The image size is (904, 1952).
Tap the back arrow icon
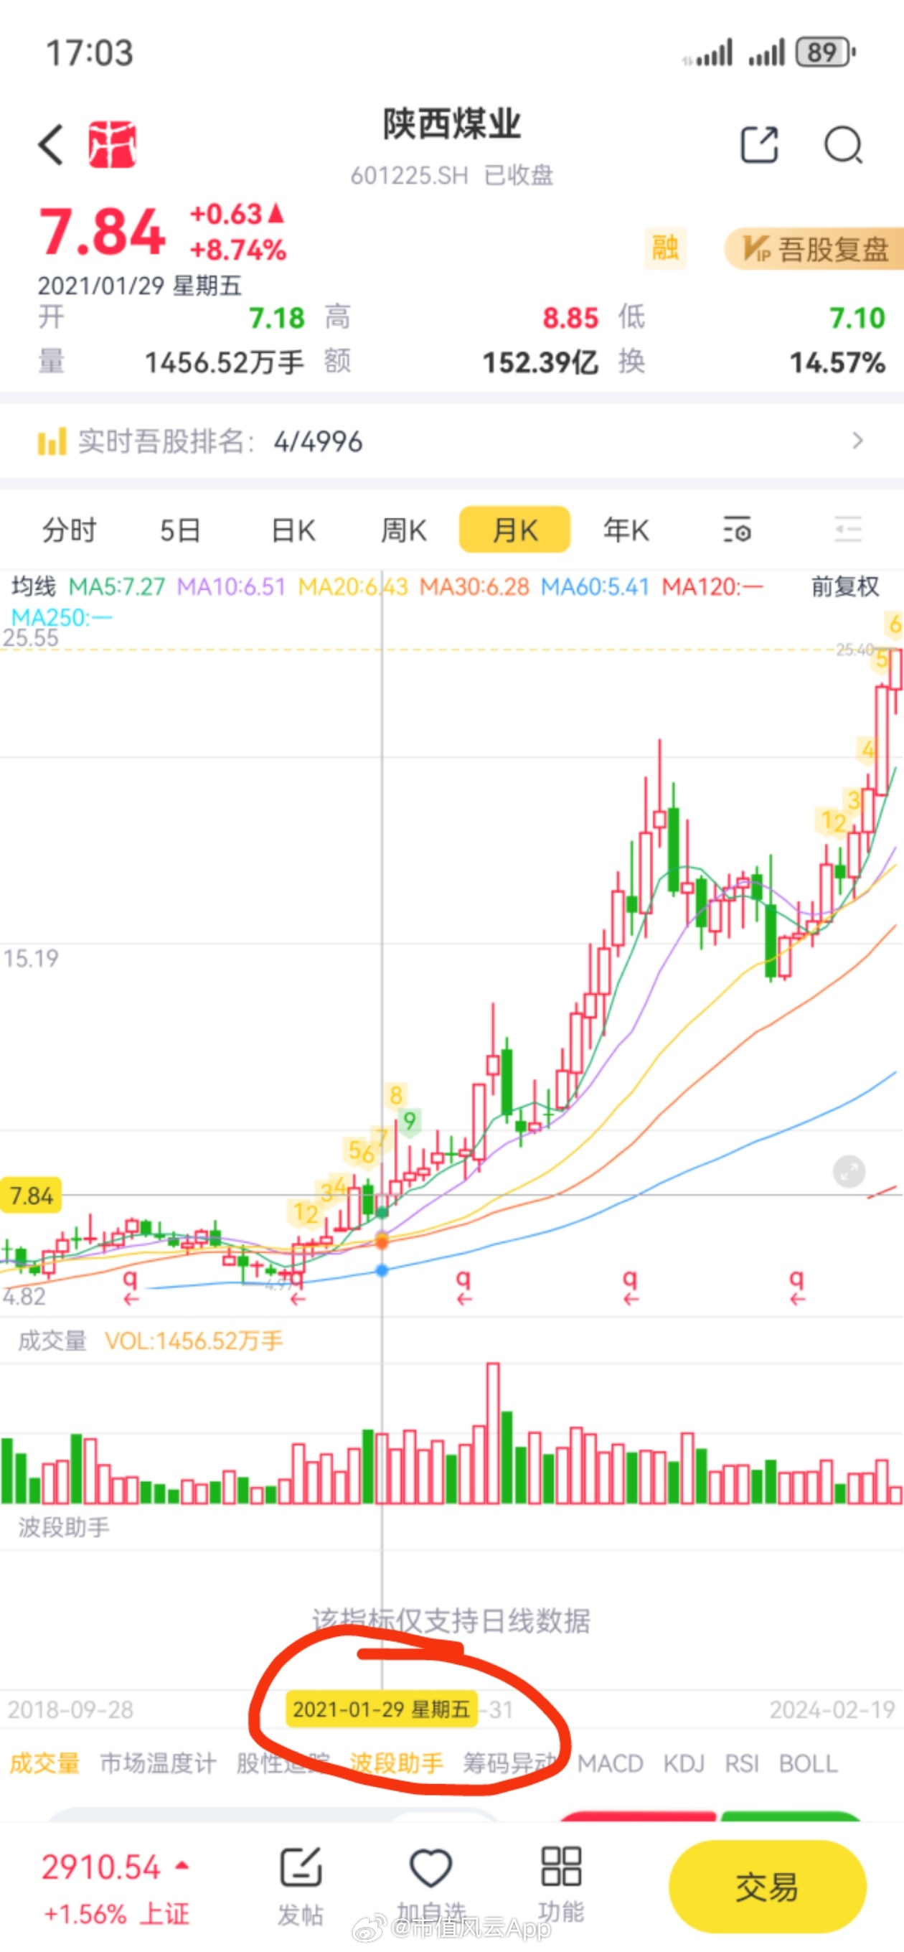(x=51, y=144)
